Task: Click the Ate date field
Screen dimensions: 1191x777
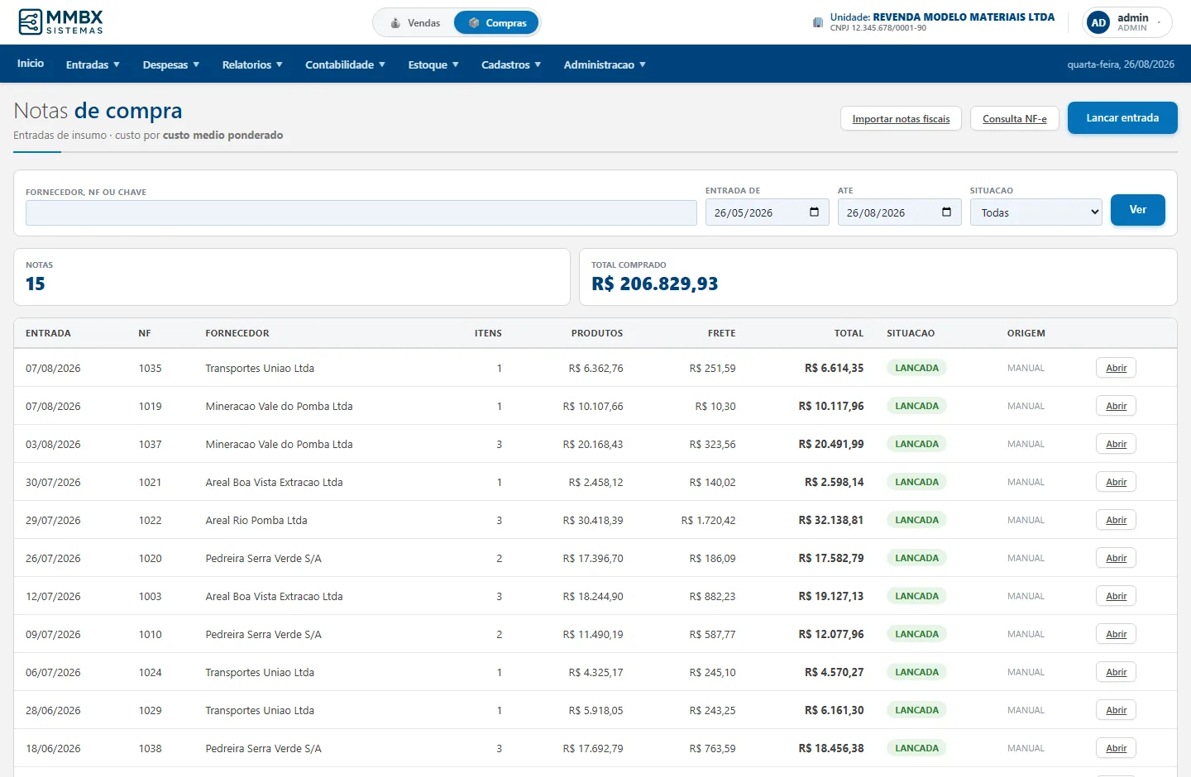Action: point(900,212)
